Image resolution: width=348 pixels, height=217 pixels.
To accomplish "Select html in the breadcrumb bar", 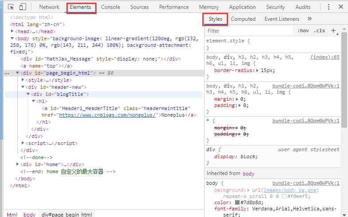I will point(12,214).
